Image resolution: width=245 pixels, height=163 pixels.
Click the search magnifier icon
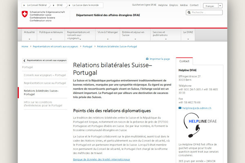[189, 13]
